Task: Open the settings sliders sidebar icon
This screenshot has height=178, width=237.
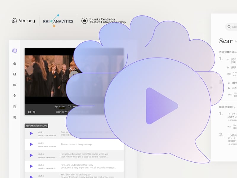Action: 15,117
